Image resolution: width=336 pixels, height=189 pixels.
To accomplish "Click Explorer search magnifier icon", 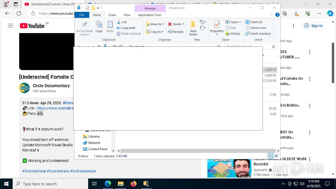I will [x=273, y=47].
